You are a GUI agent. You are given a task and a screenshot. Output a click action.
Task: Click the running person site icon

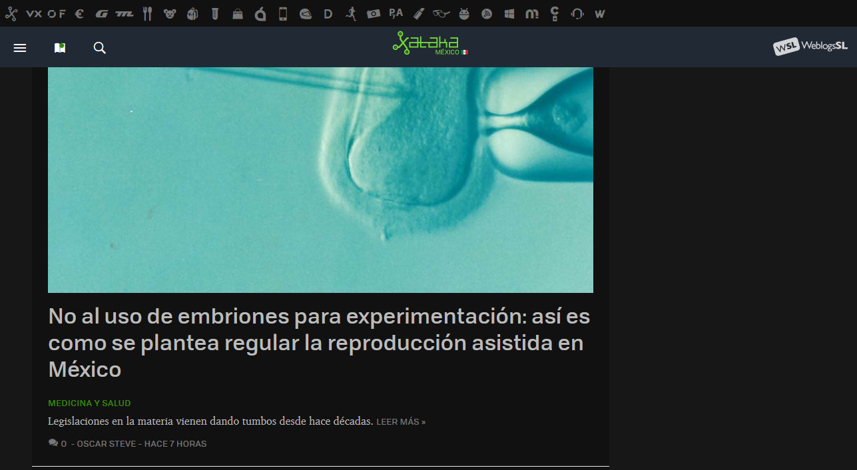pyautogui.click(x=351, y=13)
